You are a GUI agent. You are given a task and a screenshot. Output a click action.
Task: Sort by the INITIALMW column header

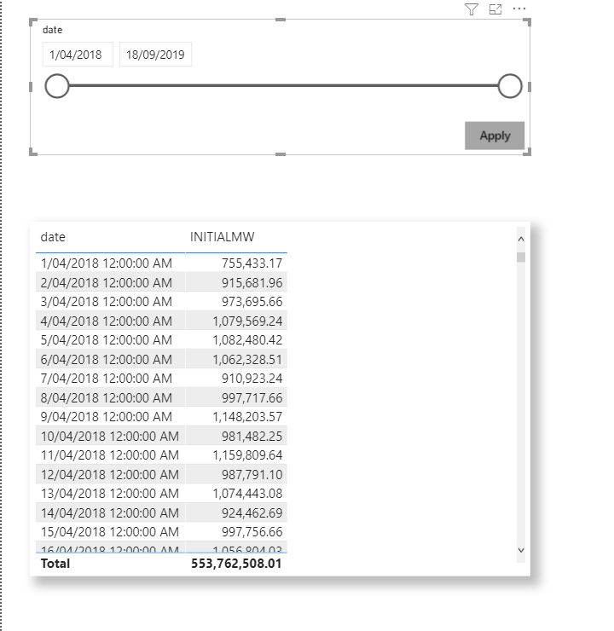(x=222, y=237)
